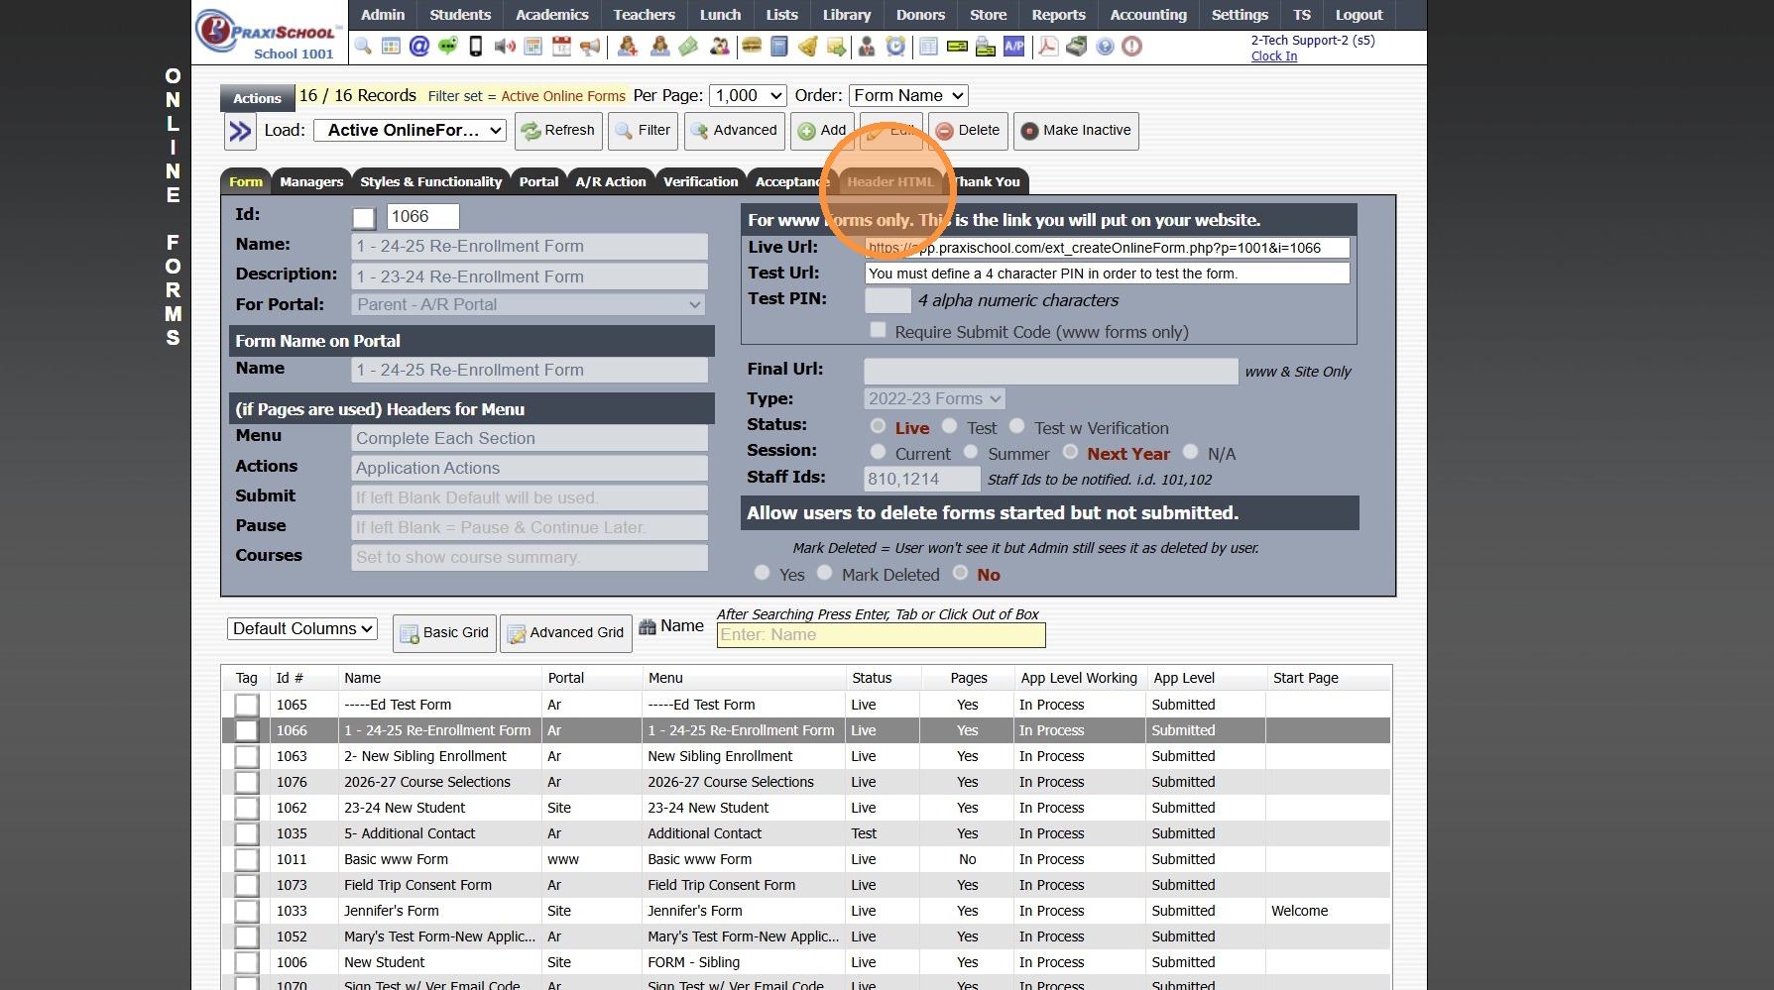Click the Clock In link
The height and width of the screenshot is (990, 1774).
[1273, 55]
